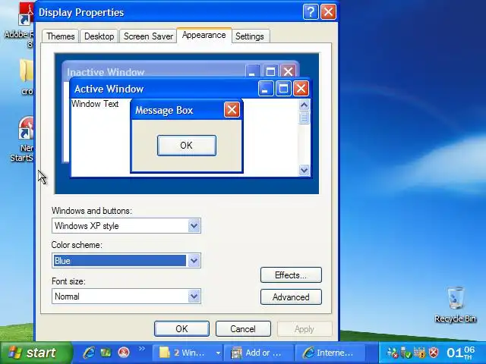This screenshot has height=364, width=486.
Task: Click the red round Quick Launch icon
Action: pyautogui.click(x=124, y=353)
